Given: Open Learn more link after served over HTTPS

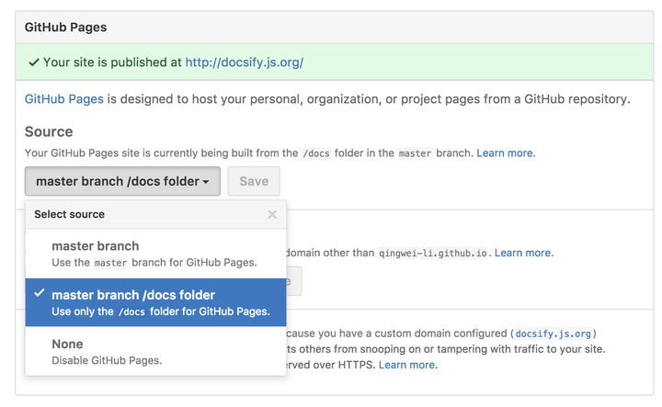Looking at the screenshot, I should 407,365.
